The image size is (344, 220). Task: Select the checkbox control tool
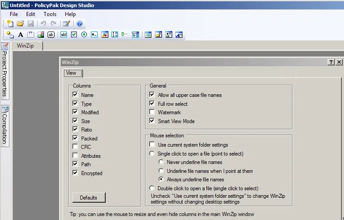tap(74, 35)
